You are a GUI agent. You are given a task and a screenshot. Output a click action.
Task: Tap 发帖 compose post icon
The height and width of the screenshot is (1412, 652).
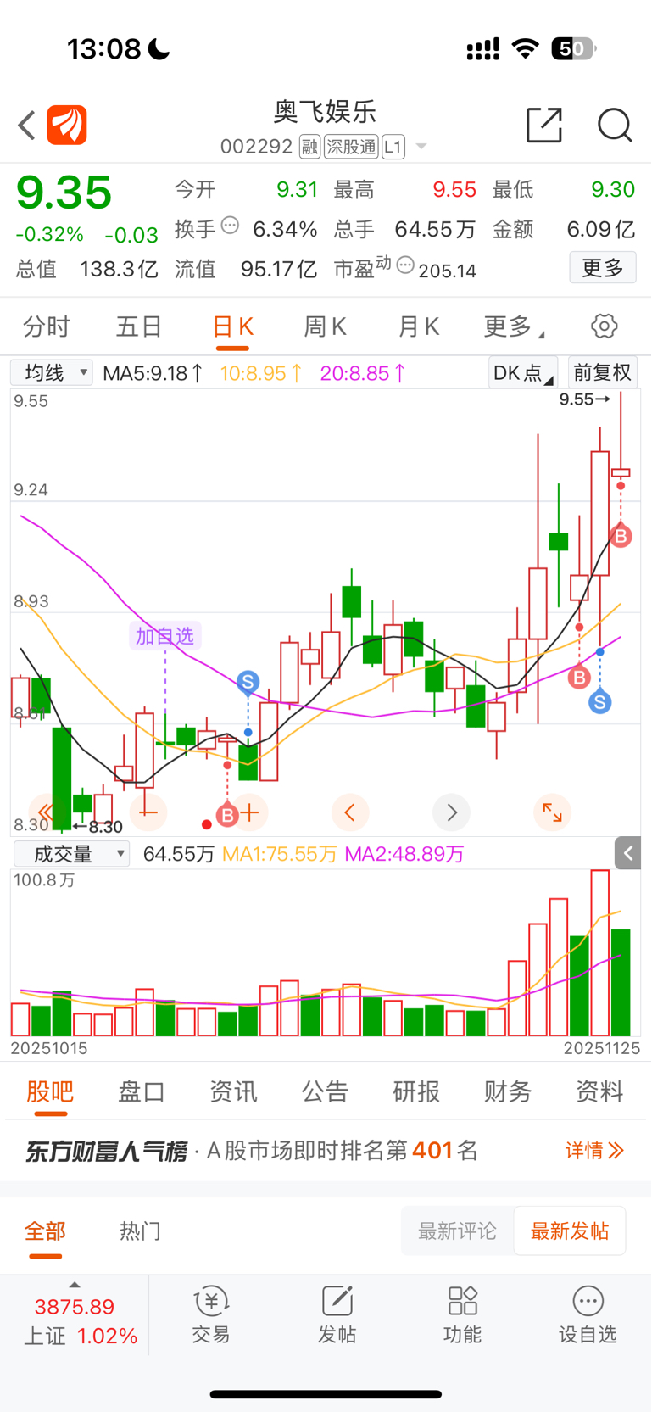coord(337,1314)
